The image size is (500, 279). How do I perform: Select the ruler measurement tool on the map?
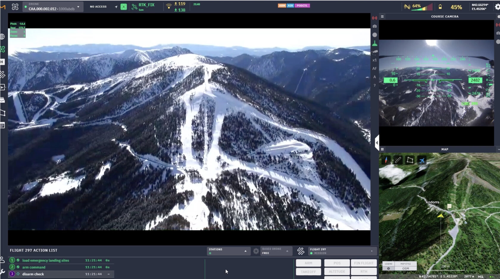[398, 160]
